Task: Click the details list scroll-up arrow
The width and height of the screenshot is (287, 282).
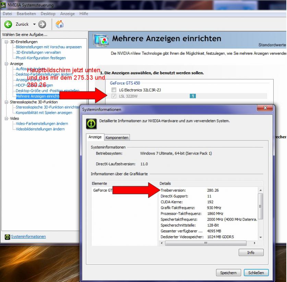Action: coord(261,191)
